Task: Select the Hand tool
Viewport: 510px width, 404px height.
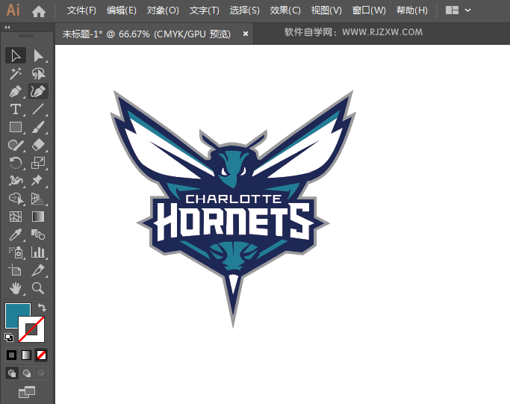Action: coord(15,288)
